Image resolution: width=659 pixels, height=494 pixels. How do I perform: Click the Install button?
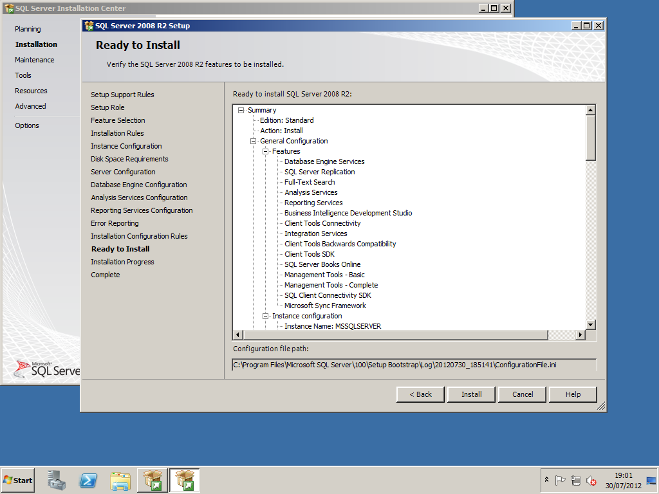pos(472,394)
